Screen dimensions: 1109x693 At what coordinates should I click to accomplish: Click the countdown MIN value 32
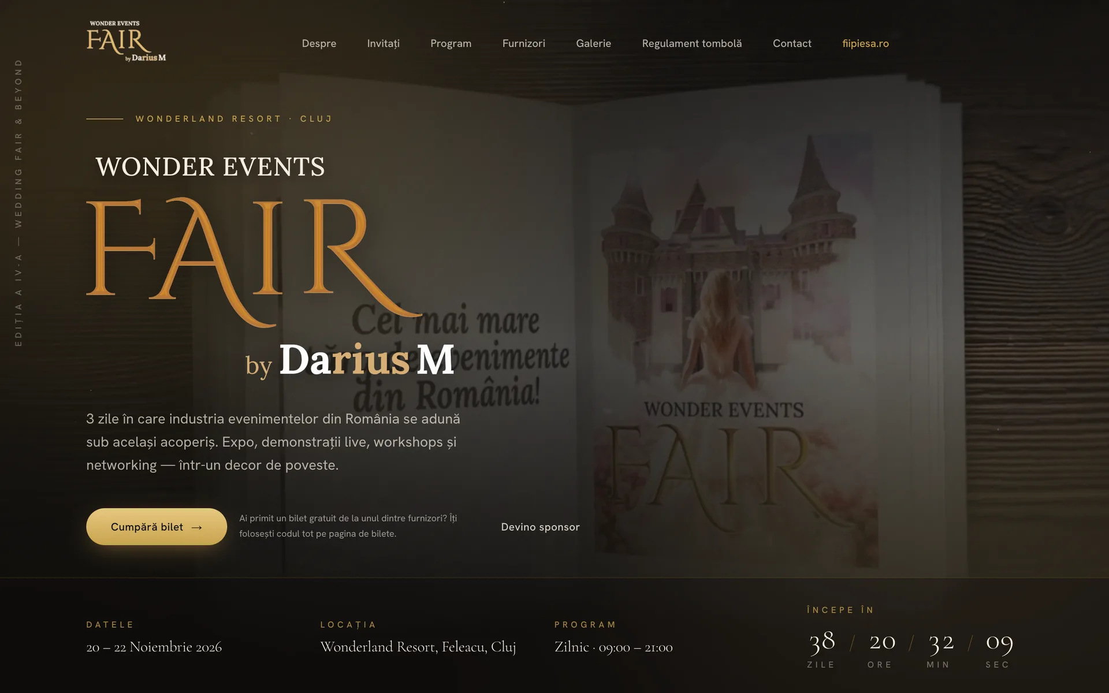(941, 642)
